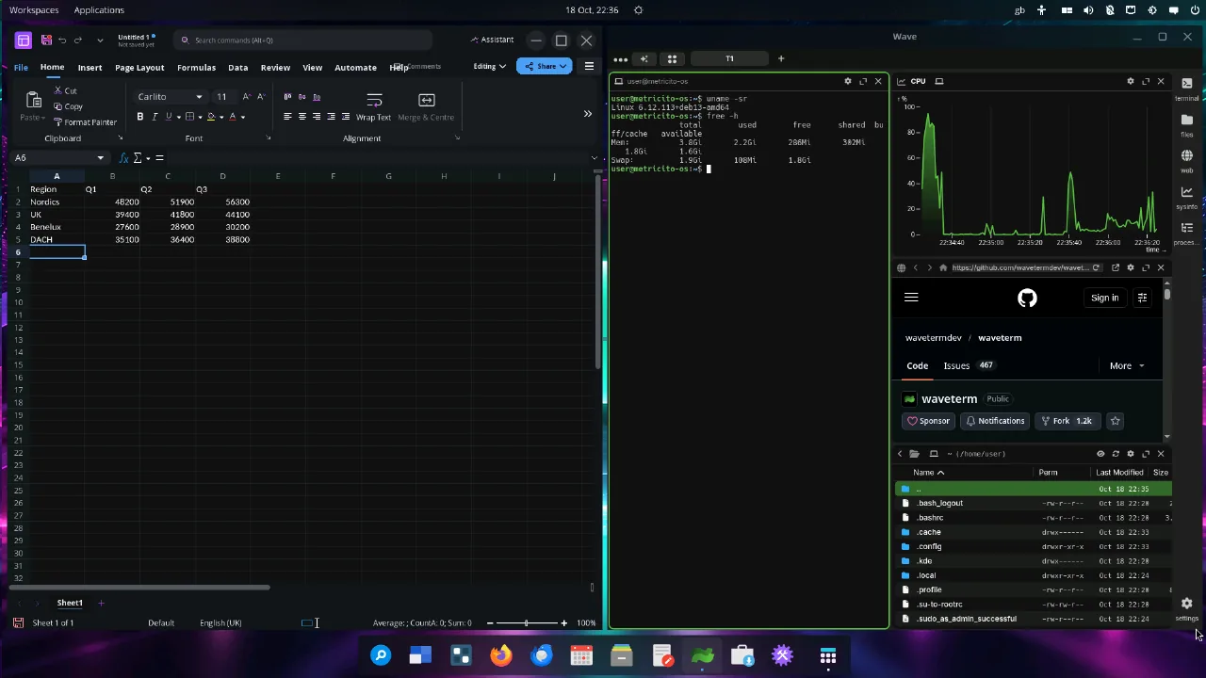Viewport: 1206px width, 678px height.
Task: Open the Page Layout ribbon tab
Action: pyautogui.click(x=139, y=68)
